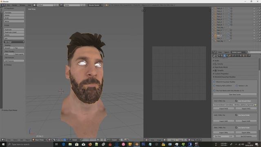Open the Visible Layers outliner dropdown
This screenshot has width=261, height=147.
[239, 52]
